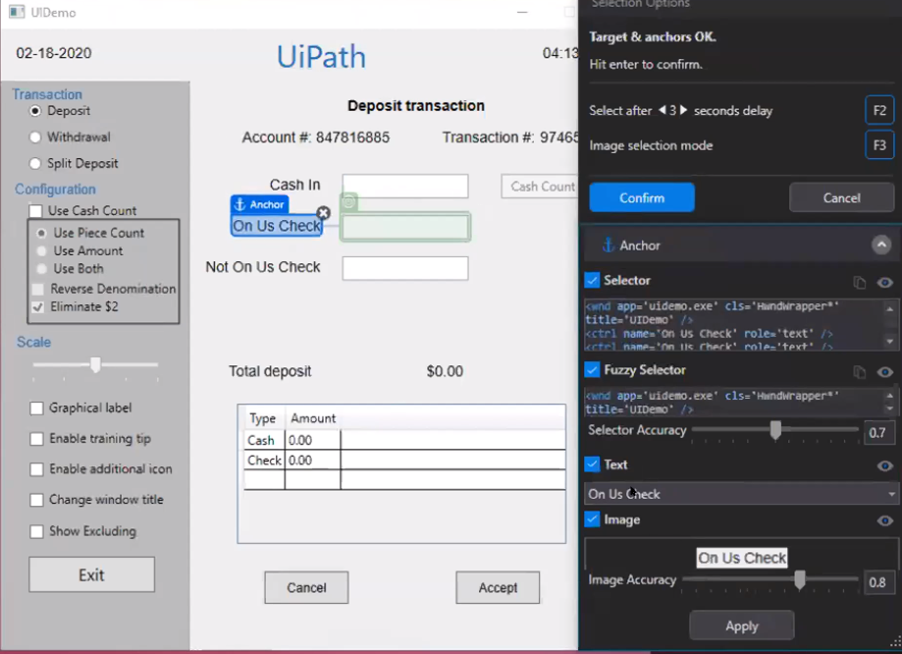The height and width of the screenshot is (654, 902).
Task: Click the highlighted On Us Check label
Action: 277,226
